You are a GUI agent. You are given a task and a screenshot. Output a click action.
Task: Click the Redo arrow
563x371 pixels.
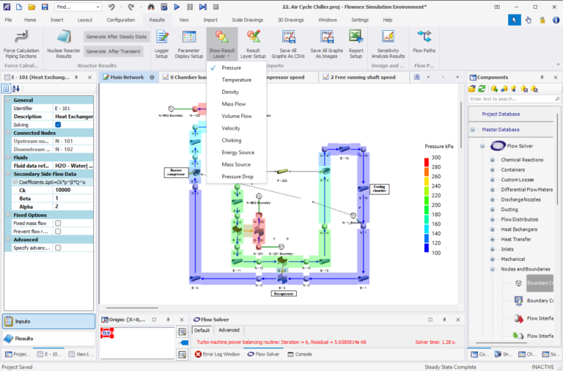pos(131,7)
